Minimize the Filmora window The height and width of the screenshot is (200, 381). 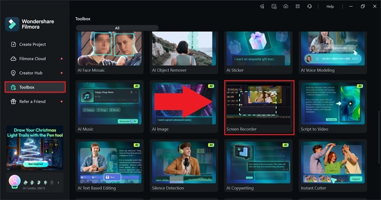351,7
